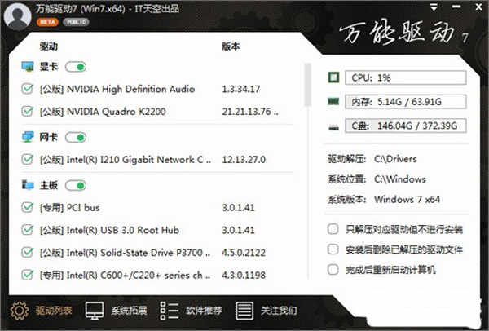This screenshot has width=489, height=331.
Task: Click the 系统位置 path C:\Windows
Action: 400,179
